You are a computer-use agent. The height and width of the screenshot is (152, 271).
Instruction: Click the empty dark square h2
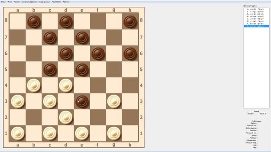point(130,117)
